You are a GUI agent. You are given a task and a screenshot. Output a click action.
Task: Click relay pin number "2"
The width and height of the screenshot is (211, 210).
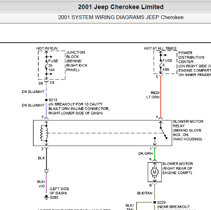(x=42, y=149)
